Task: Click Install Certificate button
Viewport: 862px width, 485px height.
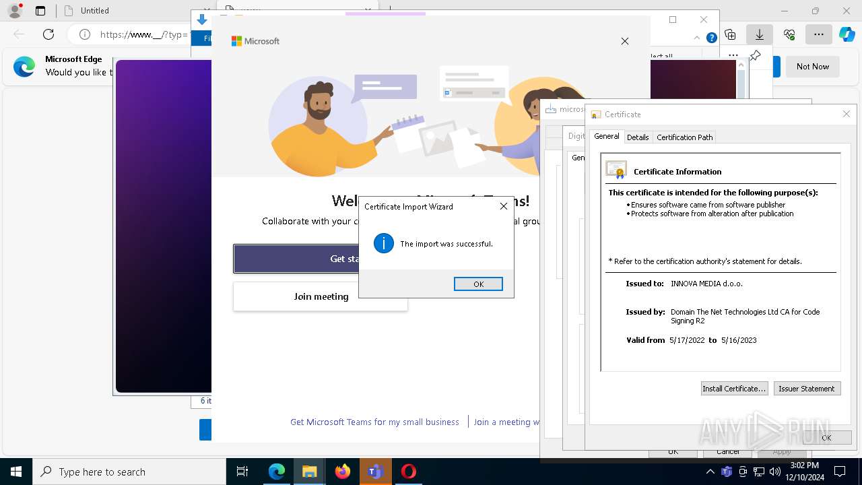Action: pos(734,388)
